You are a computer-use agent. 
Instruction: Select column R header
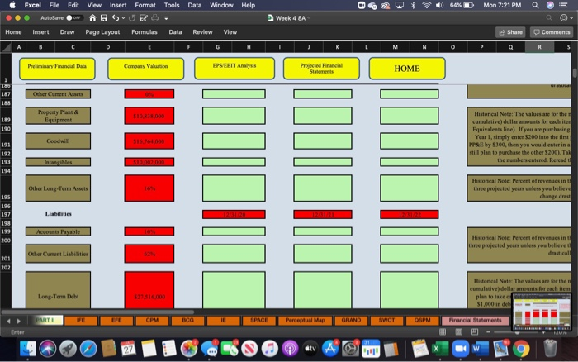coord(539,47)
